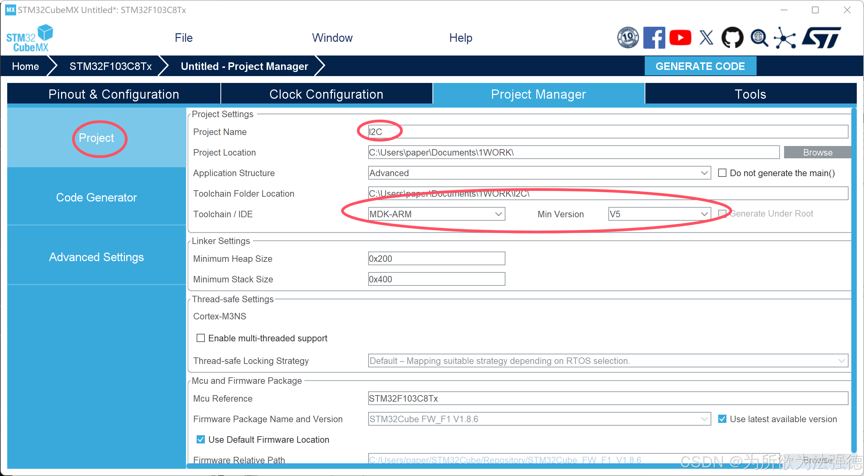This screenshot has height=476, width=864.
Task: Open the GitHub icon link
Action: click(x=732, y=38)
